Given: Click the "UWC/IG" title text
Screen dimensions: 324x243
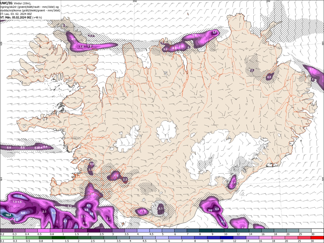Looking at the screenshot, I should click(6, 3).
